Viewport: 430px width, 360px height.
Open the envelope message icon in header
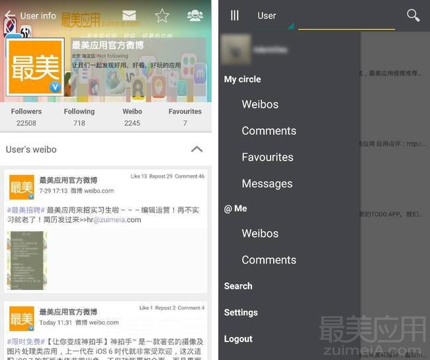tap(129, 15)
